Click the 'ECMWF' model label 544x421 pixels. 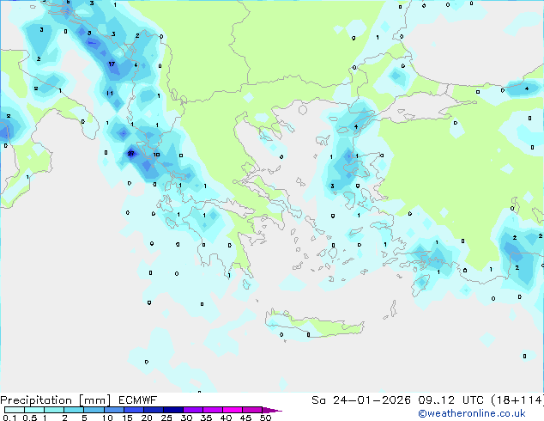pos(138,400)
